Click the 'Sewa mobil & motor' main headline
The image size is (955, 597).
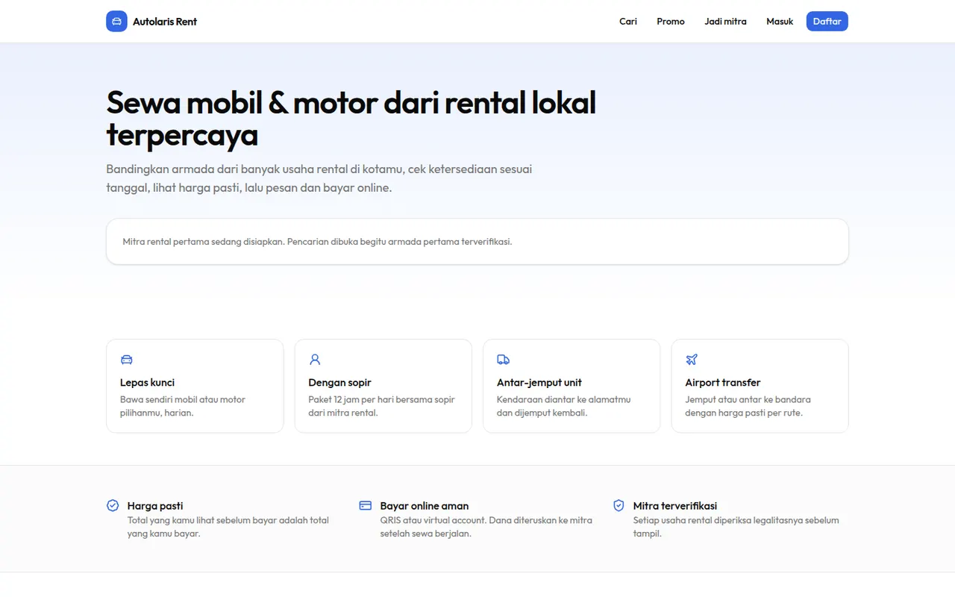click(351, 119)
